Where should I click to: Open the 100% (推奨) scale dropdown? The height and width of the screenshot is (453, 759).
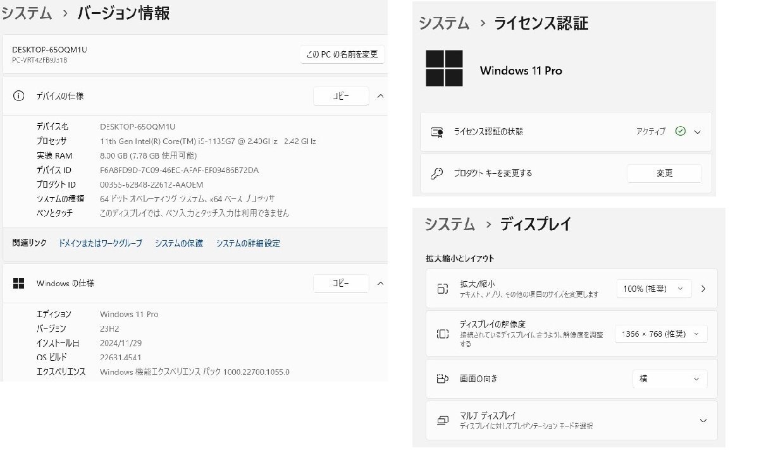(x=654, y=289)
